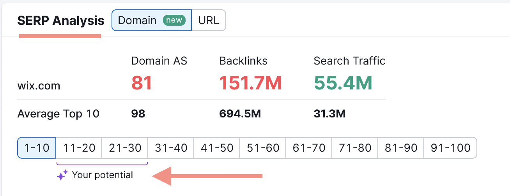Click the 55.4M search traffic value
Screen dimensions: 510x196
[x=343, y=83]
